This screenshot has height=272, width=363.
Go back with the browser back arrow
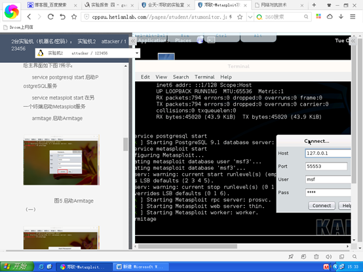click(x=29, y=16)
